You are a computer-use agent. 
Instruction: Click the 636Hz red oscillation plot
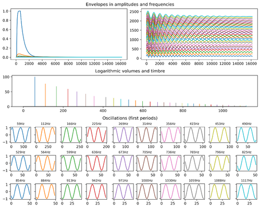[x=96, y=163]
